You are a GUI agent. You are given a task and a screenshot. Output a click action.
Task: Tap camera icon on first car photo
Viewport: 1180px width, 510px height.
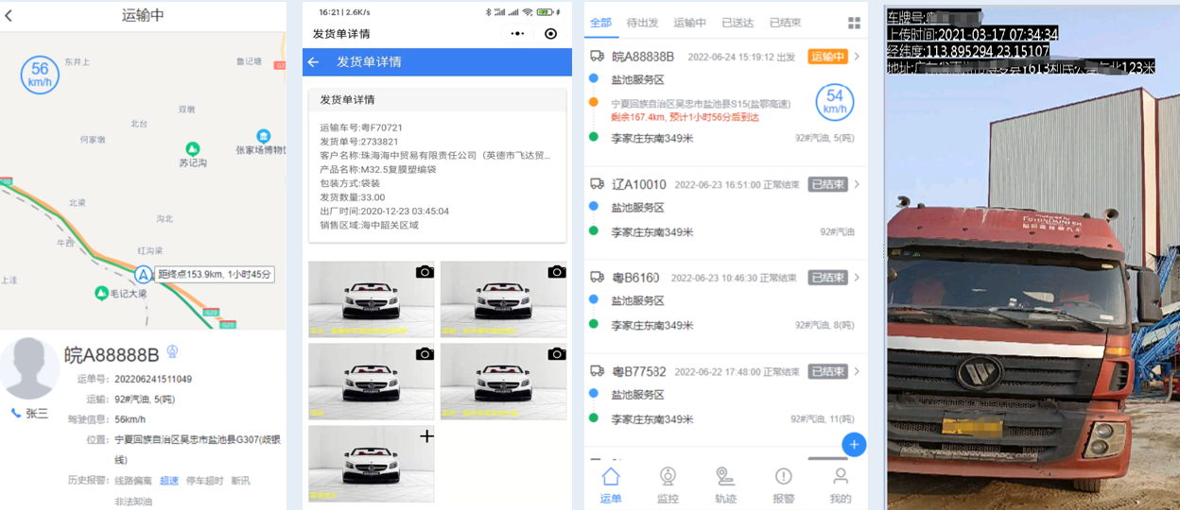point(425,272)
